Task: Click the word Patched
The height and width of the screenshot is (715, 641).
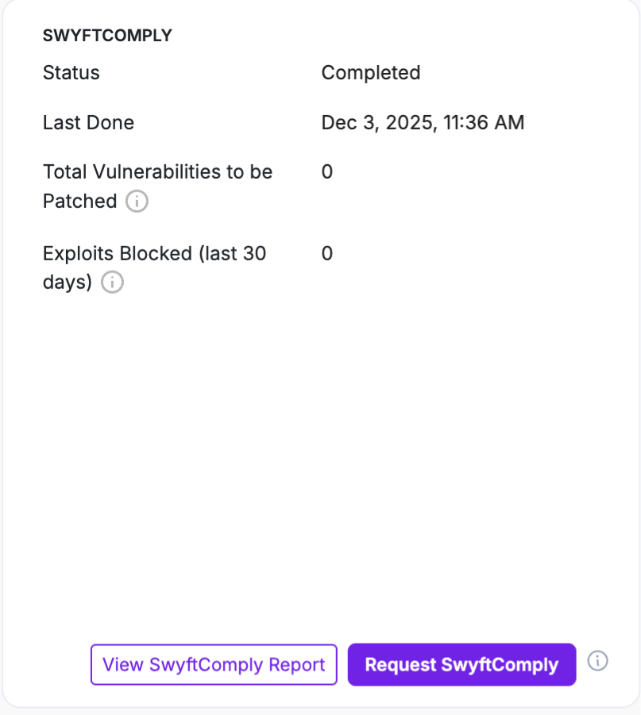Action: click(x=79, y=202)
